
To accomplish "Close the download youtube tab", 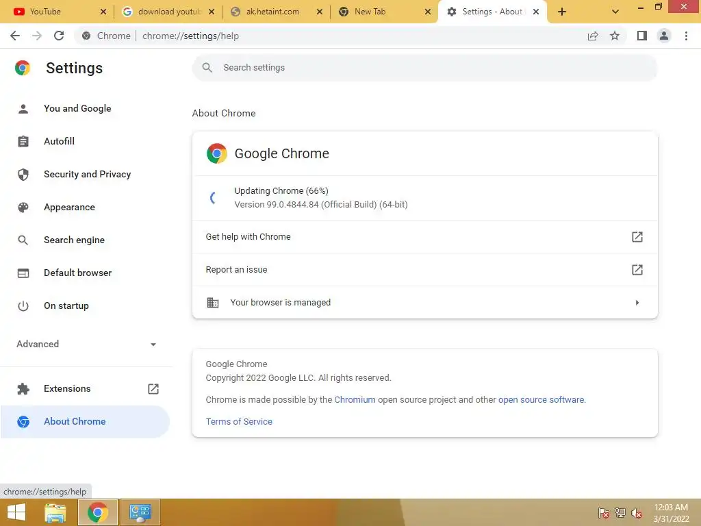I will (212, 12).
